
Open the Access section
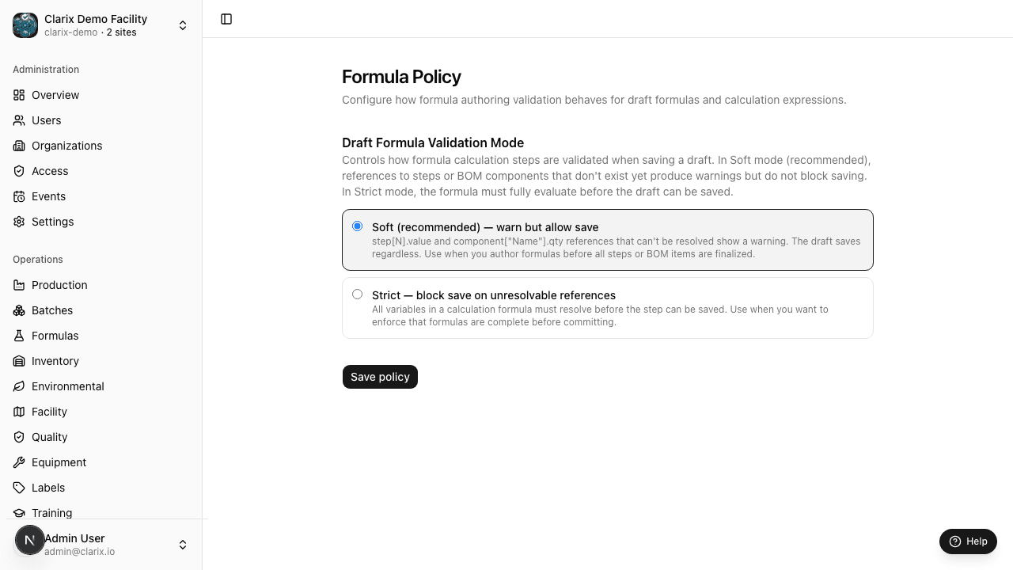point(101,171)
